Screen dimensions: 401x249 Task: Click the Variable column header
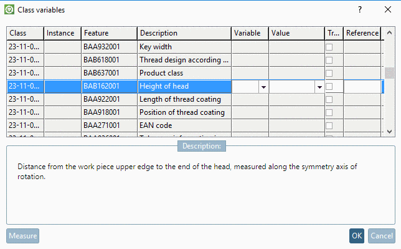[x=250, y=33]
